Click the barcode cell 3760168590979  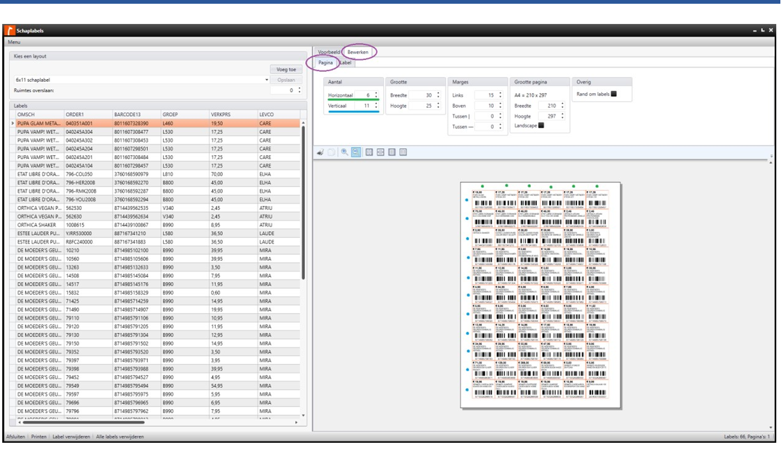(137, 174)
